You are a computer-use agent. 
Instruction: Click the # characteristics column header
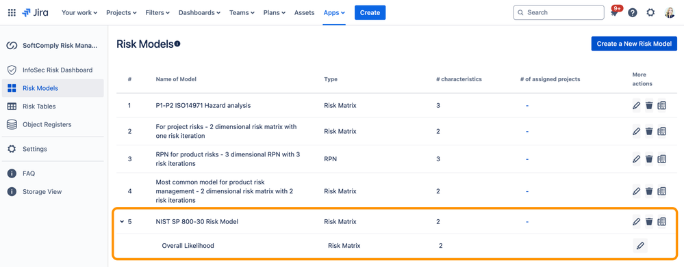[x=459, y=79]
